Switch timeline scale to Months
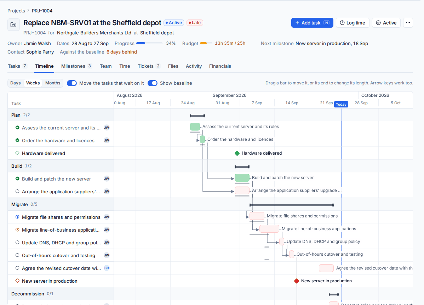The width and height of the screenshot is (424, 305). [53, 83]
